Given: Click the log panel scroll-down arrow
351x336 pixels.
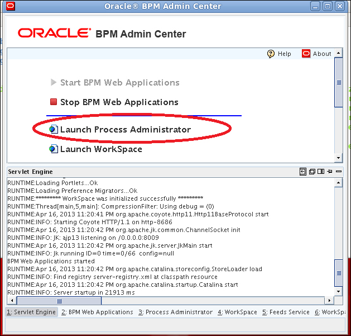Looking at the screenshot, I should (339, 292).
